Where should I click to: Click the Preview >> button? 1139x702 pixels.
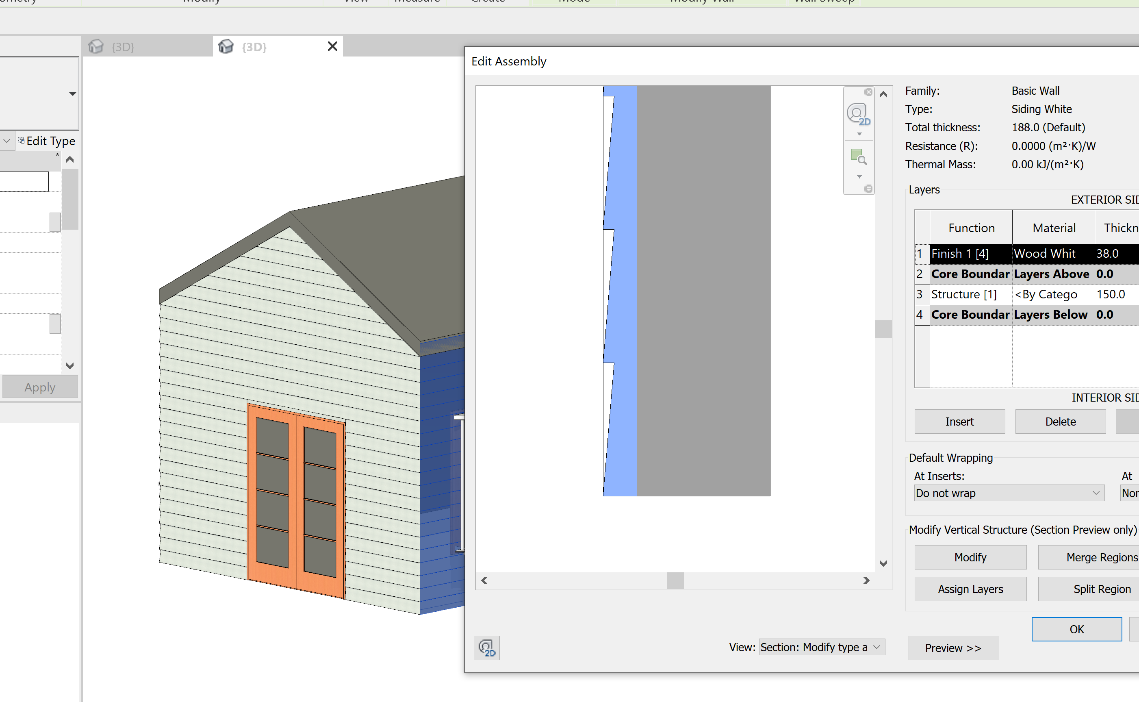click(x=953, y=648)
